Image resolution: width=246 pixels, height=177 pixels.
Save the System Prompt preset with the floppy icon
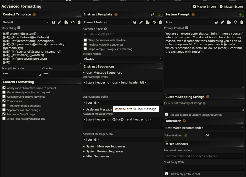[x=216, y=22]
